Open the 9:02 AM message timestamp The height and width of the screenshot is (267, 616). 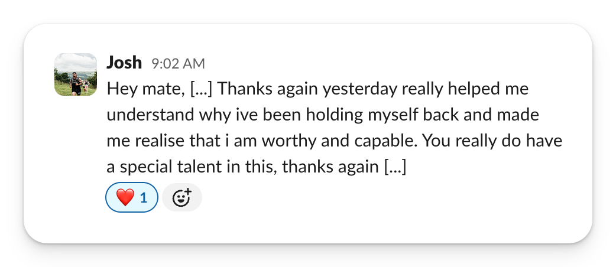[x=179, y=63]
